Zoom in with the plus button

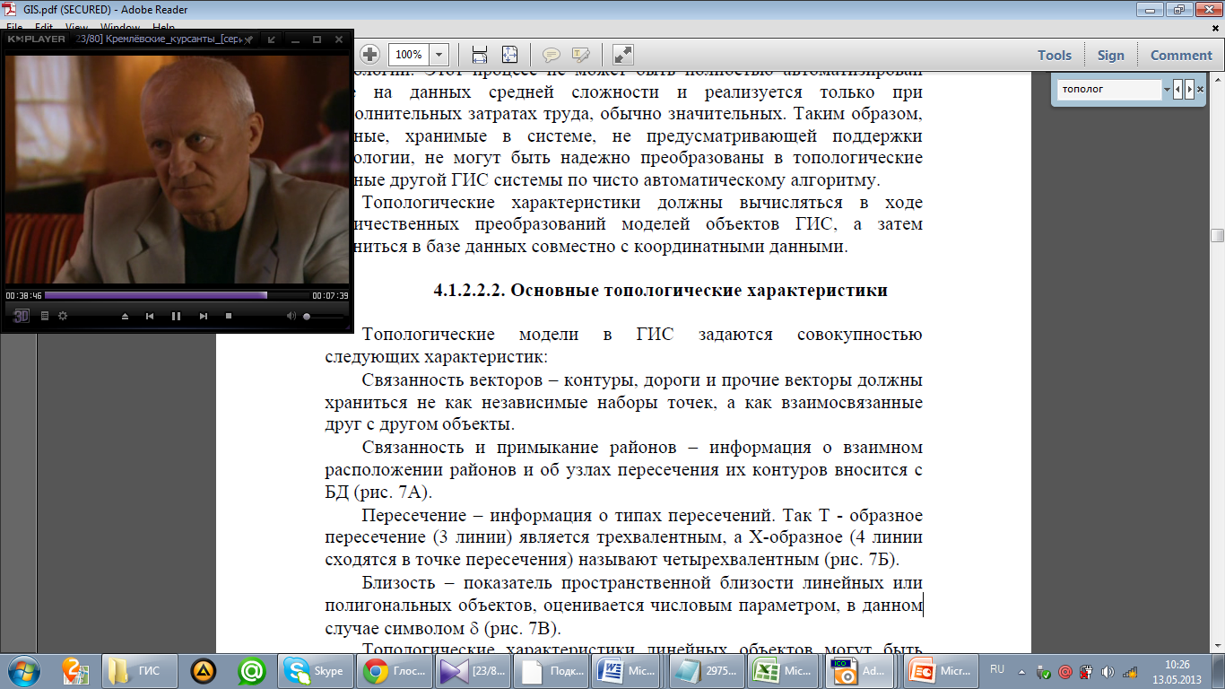pos(369,54)
